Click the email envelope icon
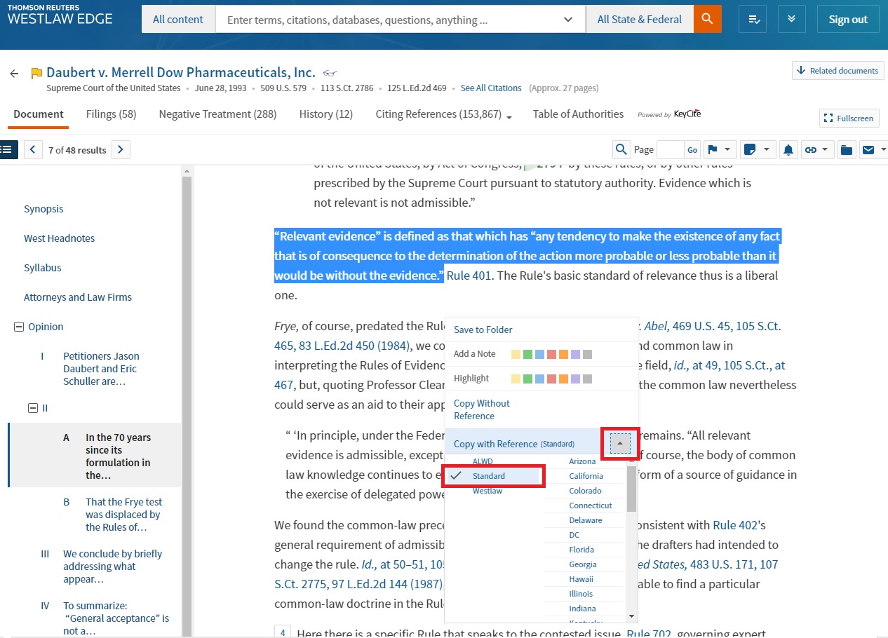888x638 pixels. [868, 149]
